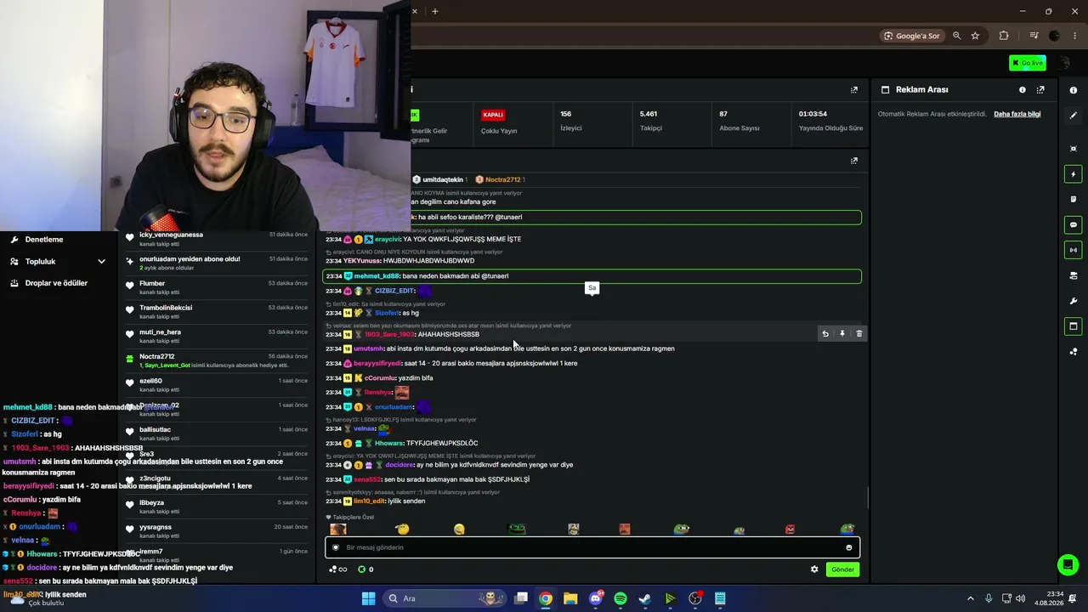Open the emoji picker in the message box

pos(848,547)
